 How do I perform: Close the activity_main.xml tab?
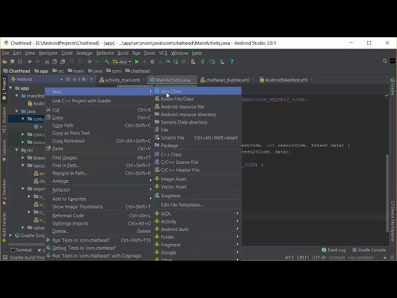143,80
